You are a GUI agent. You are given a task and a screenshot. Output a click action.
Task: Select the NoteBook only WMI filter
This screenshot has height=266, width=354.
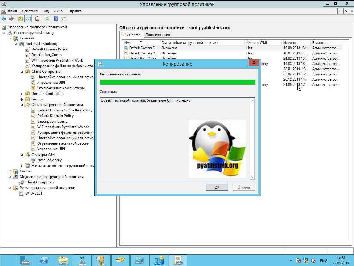coord(49,160)
